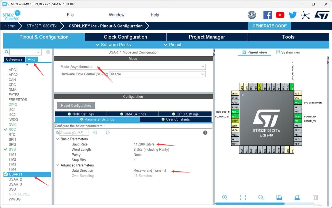
Task: Click the STM32CubeMX logo
Action: (x=12, y=15)
